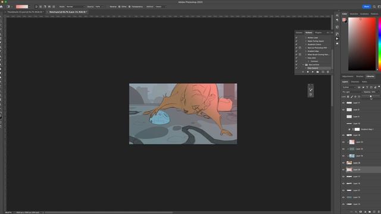381x214 pixels.
Task: Open the search icon beside Share
Action: [x=374, y=7]
